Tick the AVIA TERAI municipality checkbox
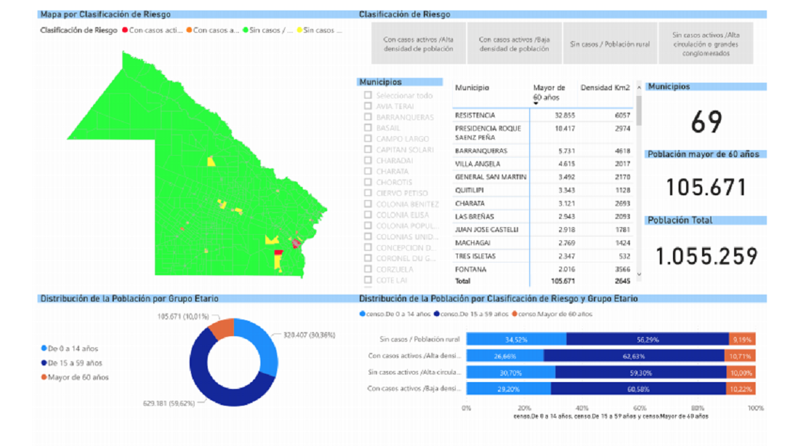Screen dimensions: 798x446 [367, 106]
